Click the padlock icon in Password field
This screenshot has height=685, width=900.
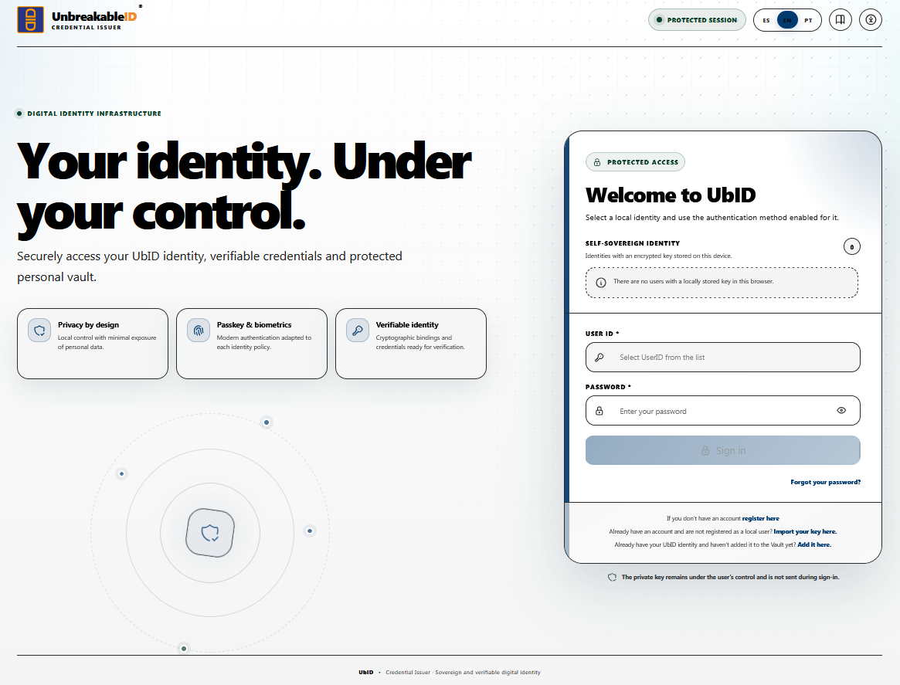[x=599, y=411]
